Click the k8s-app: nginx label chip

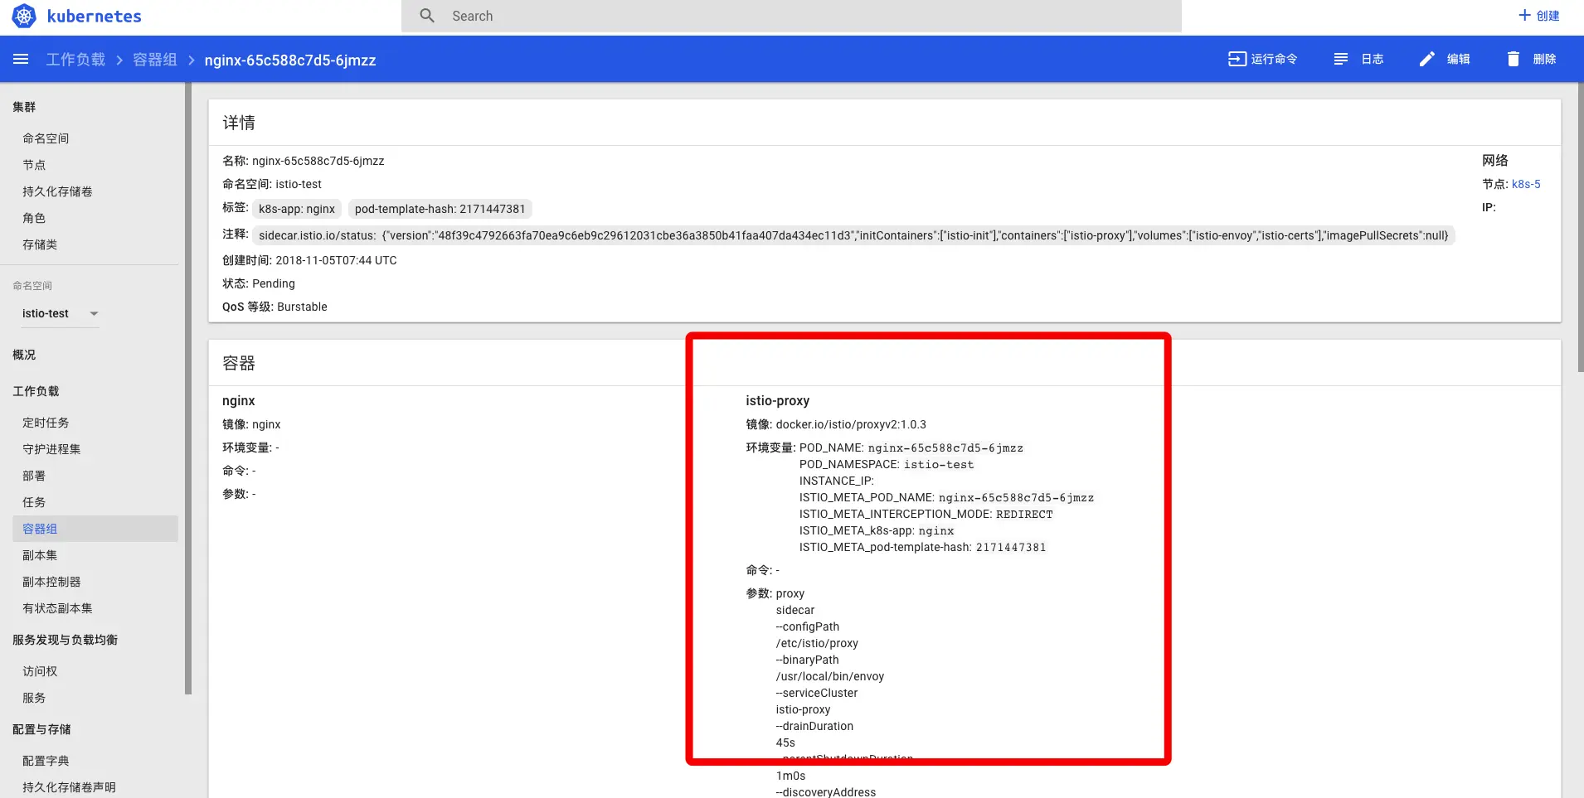pyautogui.click(x=297, y=209)
